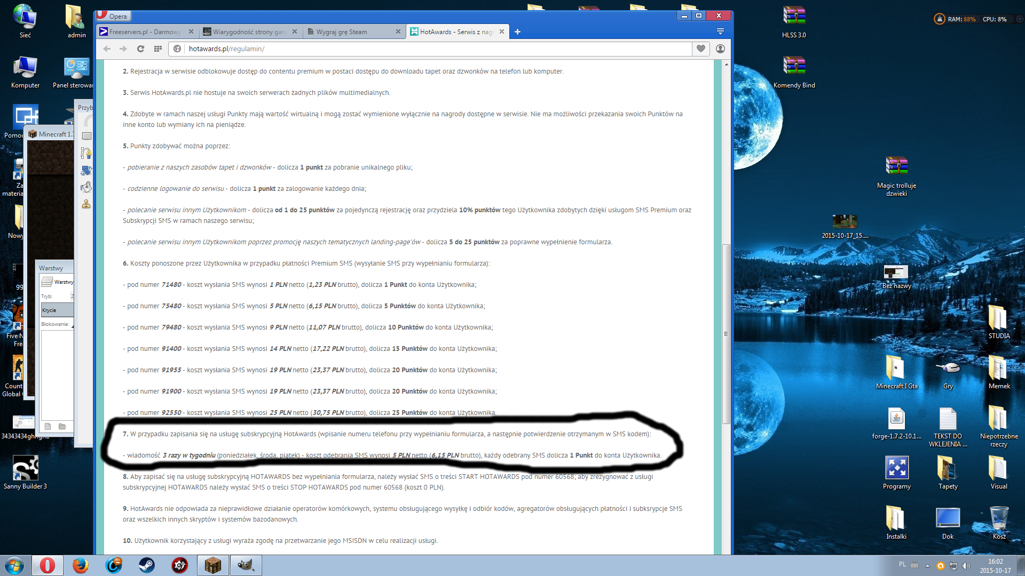Open Instalki folder
Viewport: 1025px width, 576px height.
point(896,523)
